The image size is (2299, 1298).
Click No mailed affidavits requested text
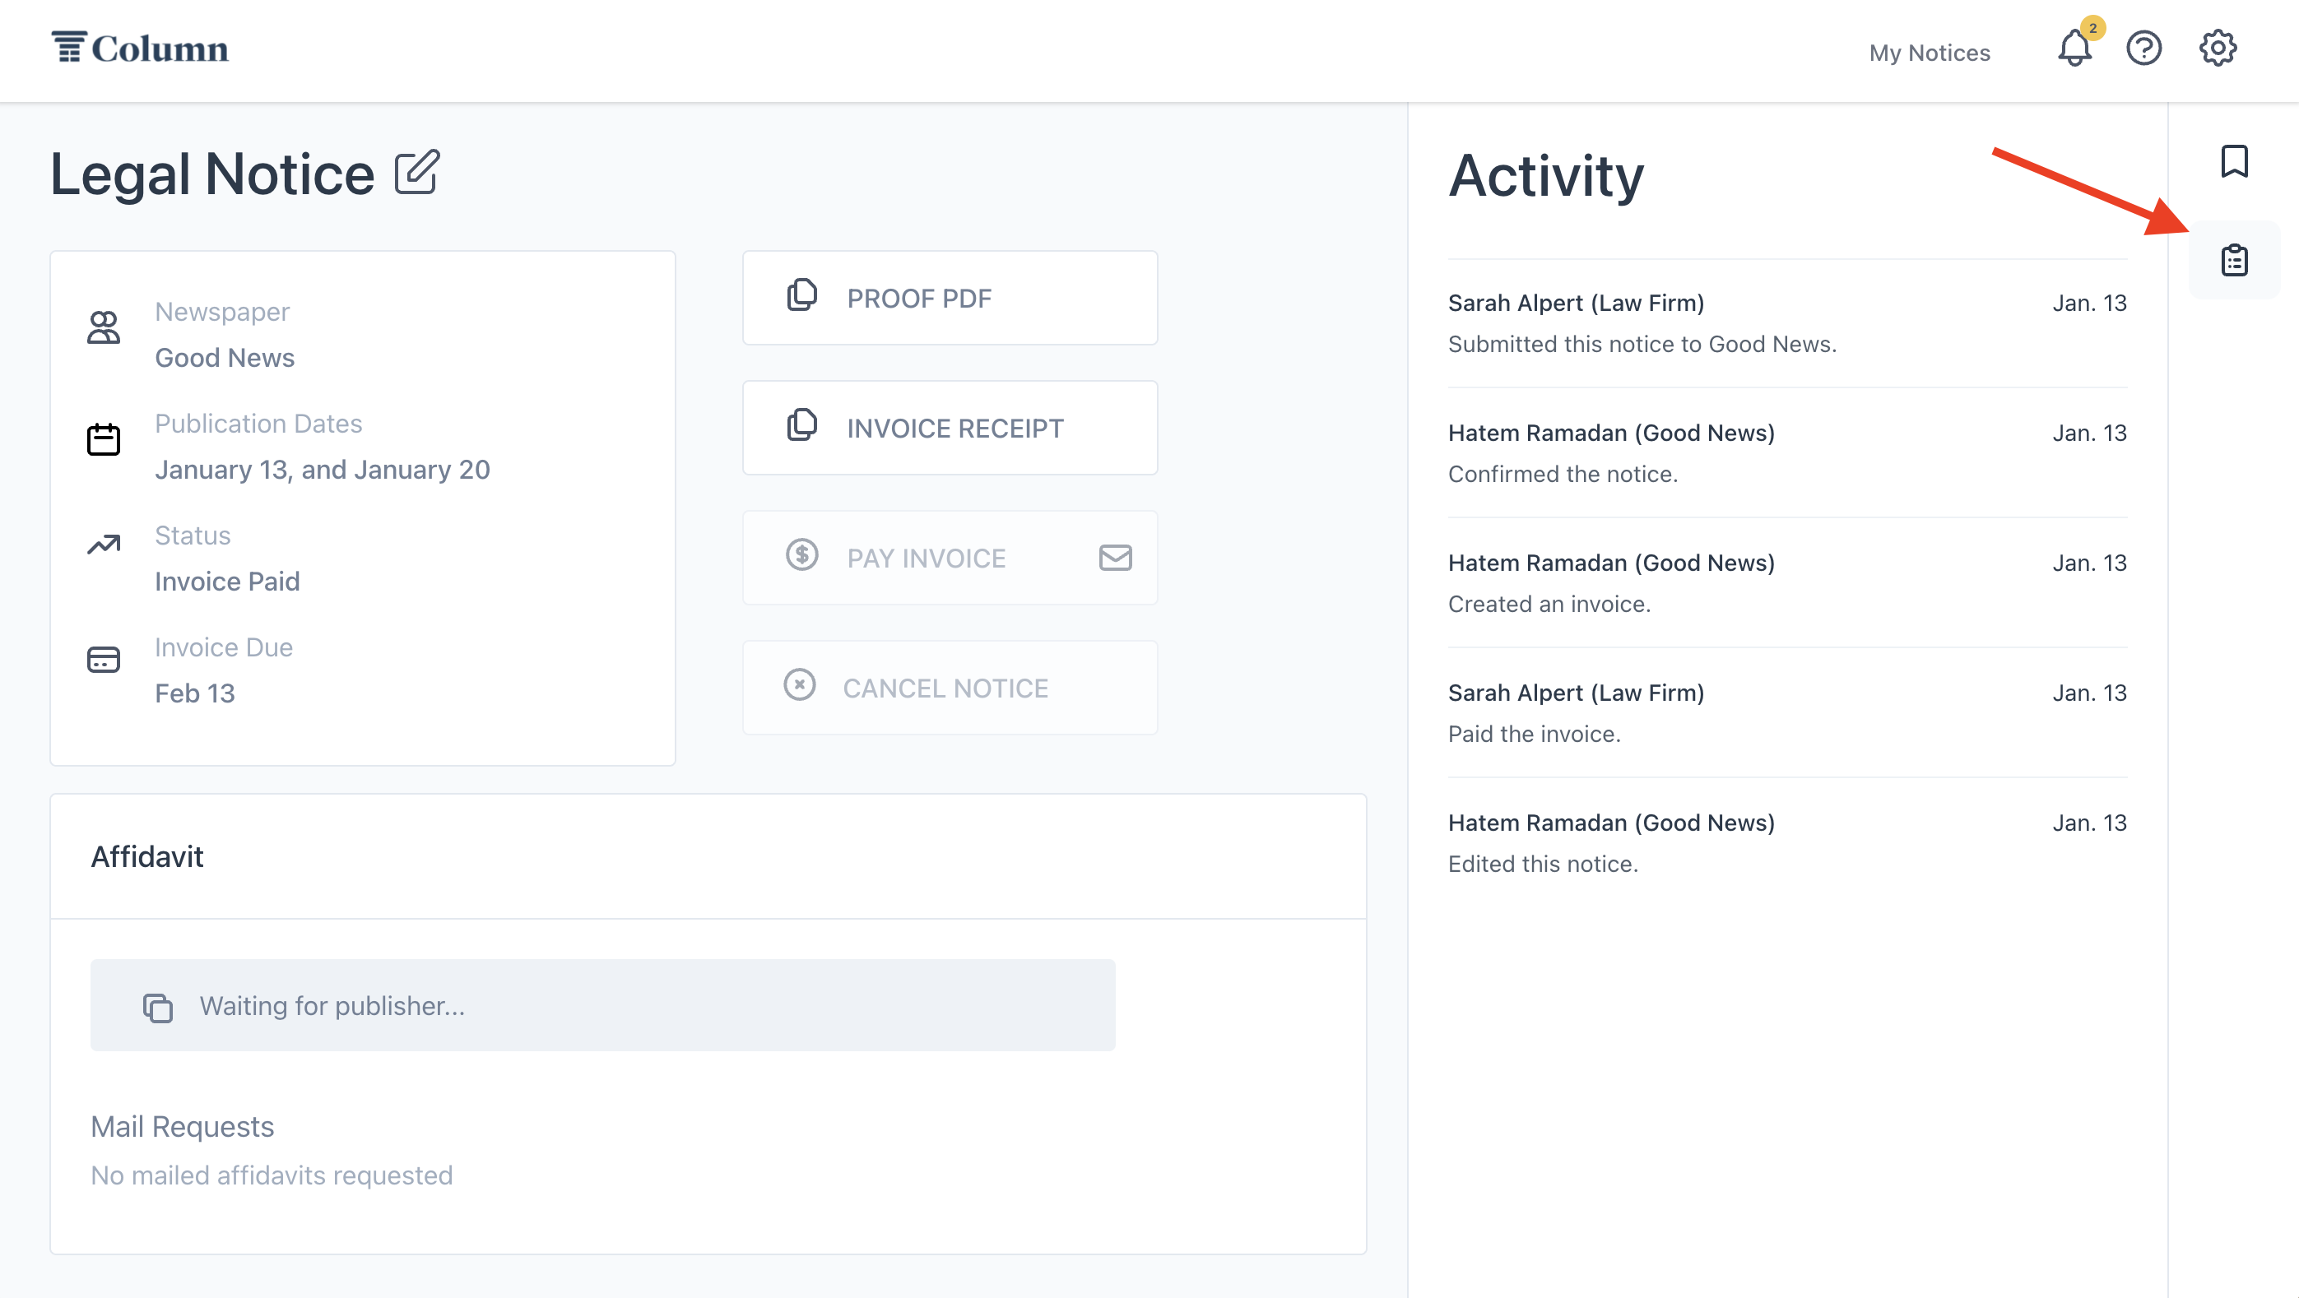(272, 1175)
